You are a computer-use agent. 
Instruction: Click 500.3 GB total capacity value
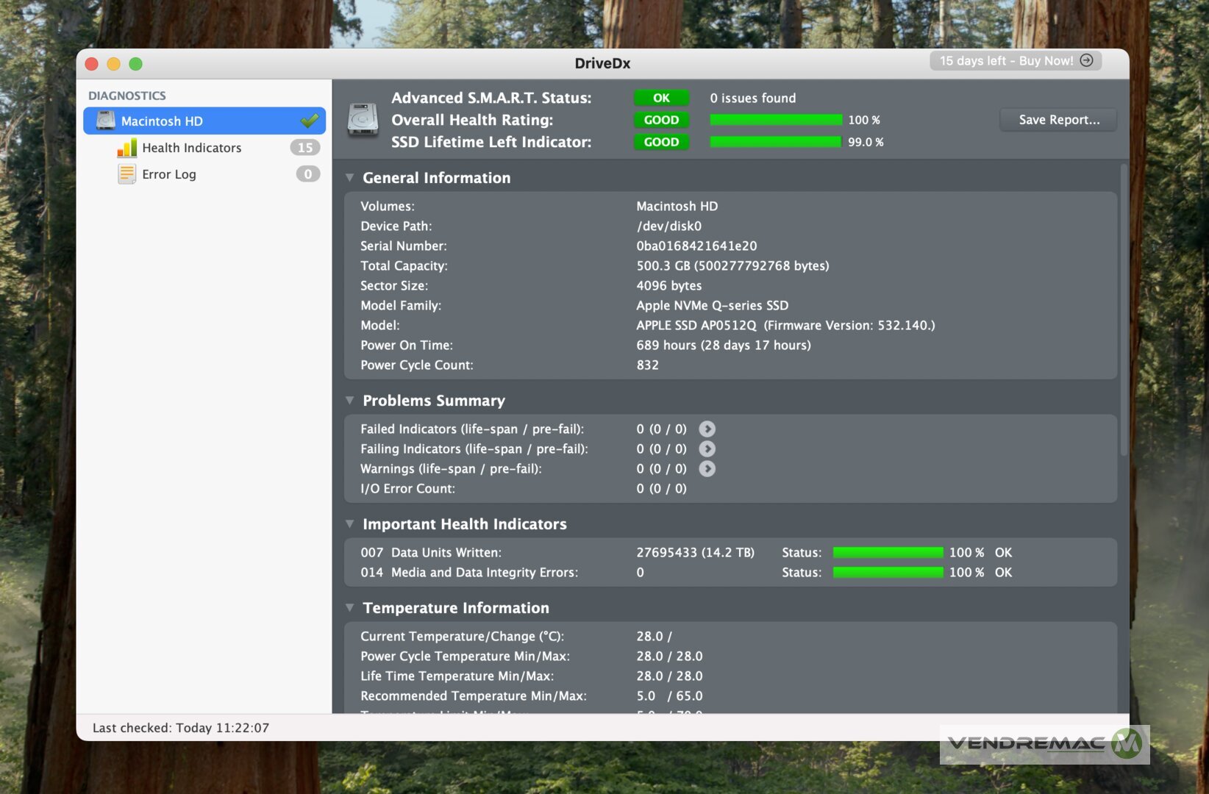click(x=732, y=265)
